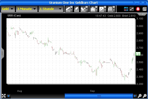148x99 pixels.
Task: Click the UUU (Can) symbol label
Action: point(14,15)
